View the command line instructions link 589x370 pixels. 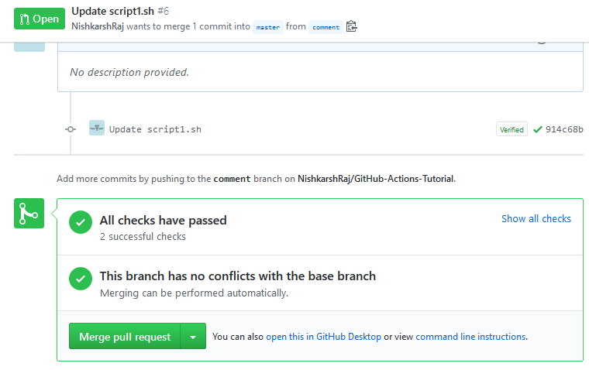click(x=470, y=337)
